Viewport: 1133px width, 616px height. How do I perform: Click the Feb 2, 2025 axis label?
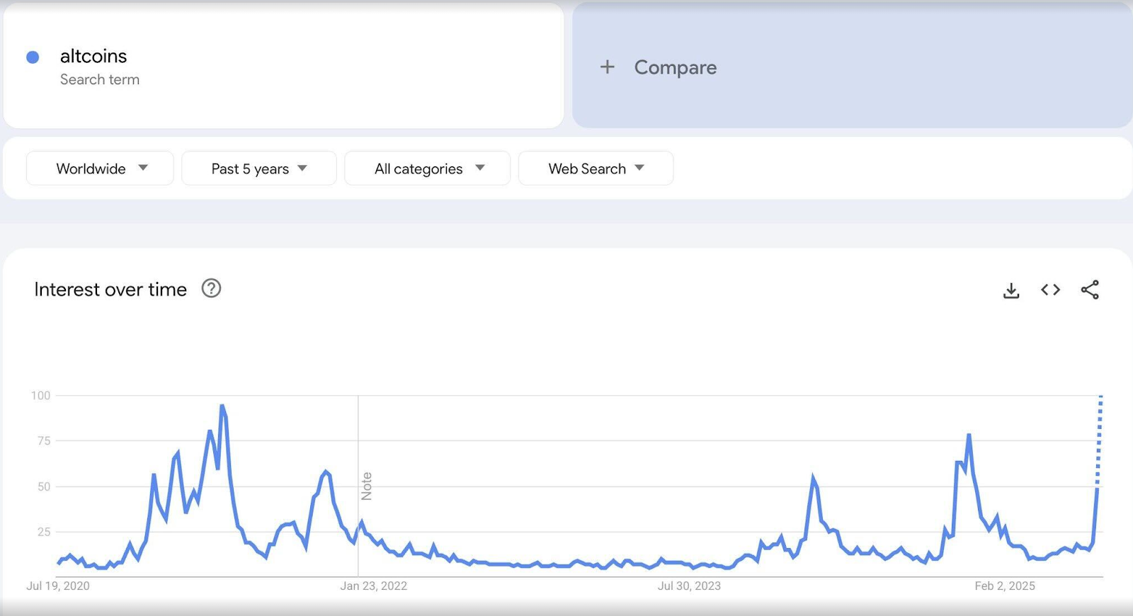point(1005,586)
